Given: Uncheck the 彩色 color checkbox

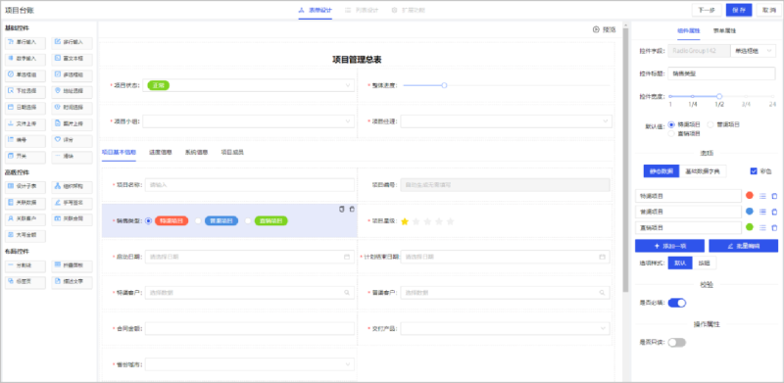Looking at the screenshot, I should click(x=754, y=171).
